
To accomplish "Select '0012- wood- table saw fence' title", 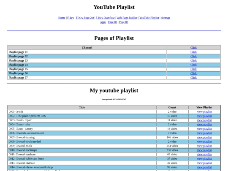I will pyautogui.click(x=82, y=159).
